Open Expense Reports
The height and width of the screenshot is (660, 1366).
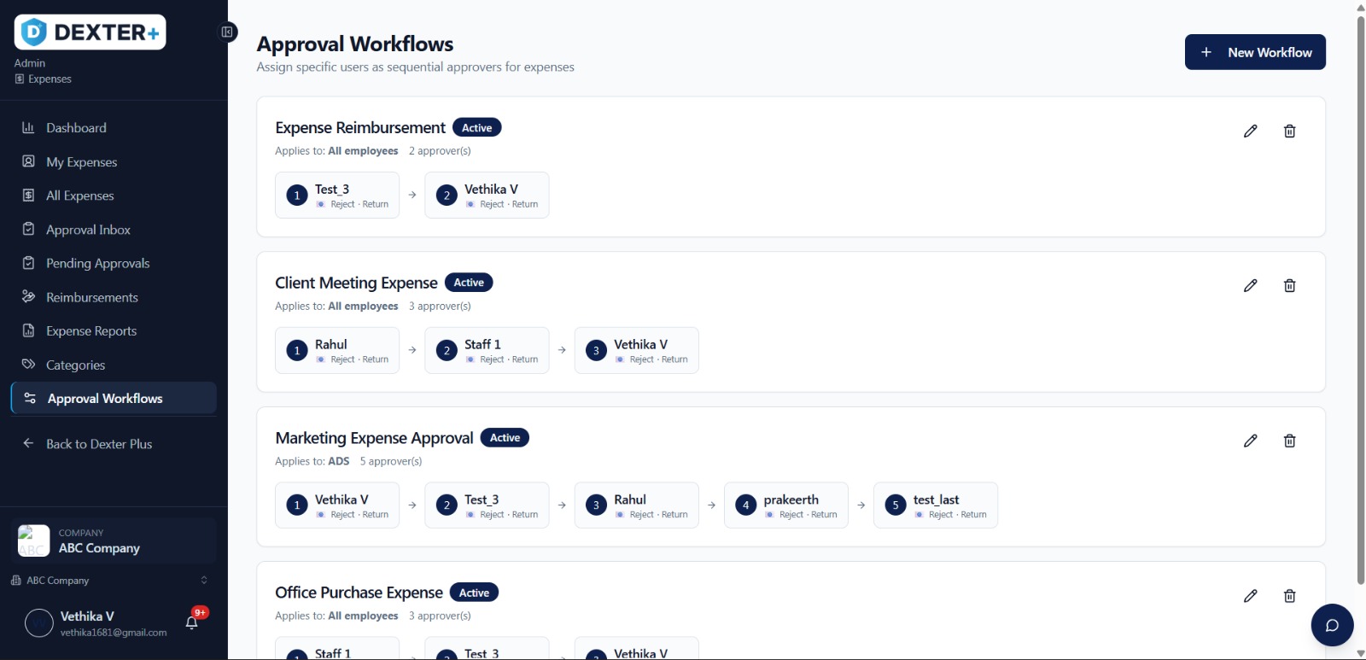(x=114, y=331)
